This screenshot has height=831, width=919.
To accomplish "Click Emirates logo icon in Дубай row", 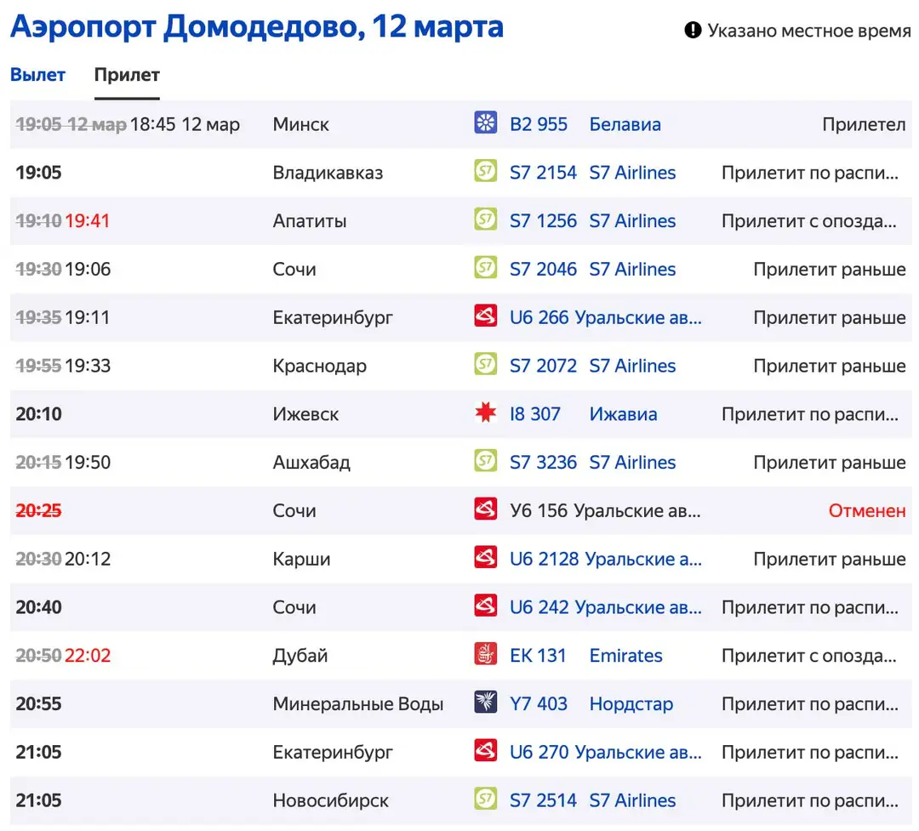I will click(485, 654).
